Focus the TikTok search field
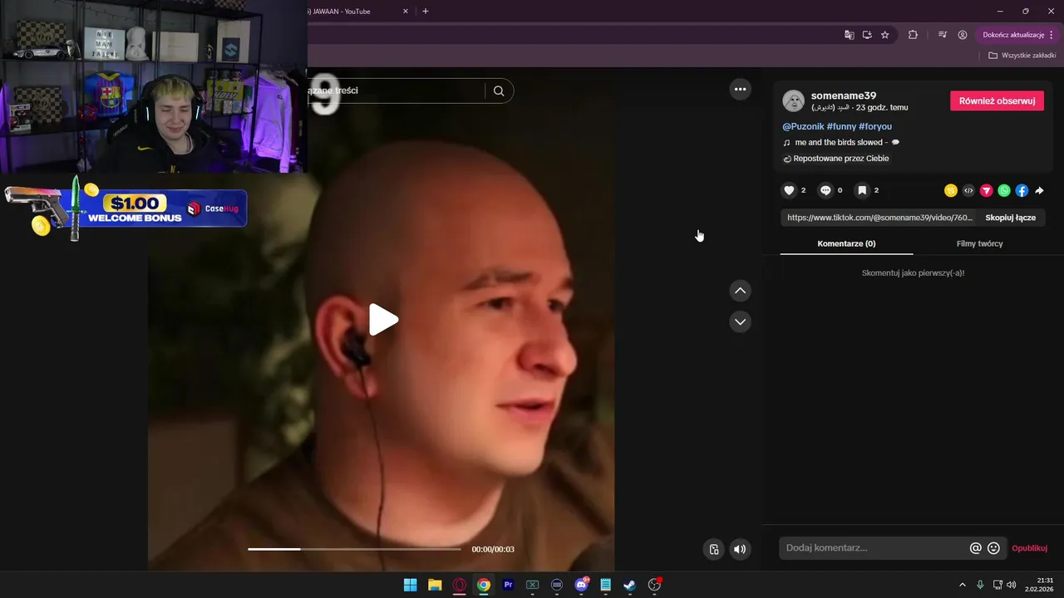1064x598 pixels. click(x=396, y=91)
